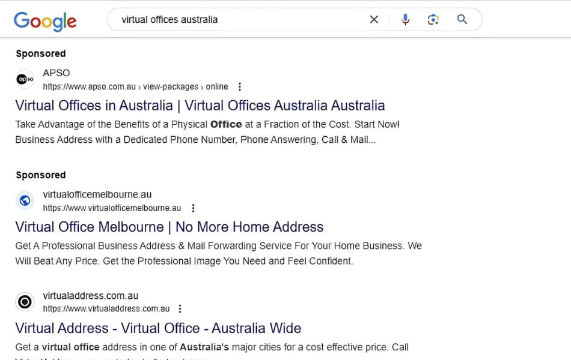Click the APSO site favicon
This screenshot has width=571, height=360.
coord(25,79)
